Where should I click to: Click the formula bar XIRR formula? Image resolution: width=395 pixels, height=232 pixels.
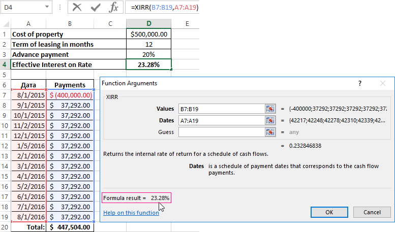tap(165, 7)
